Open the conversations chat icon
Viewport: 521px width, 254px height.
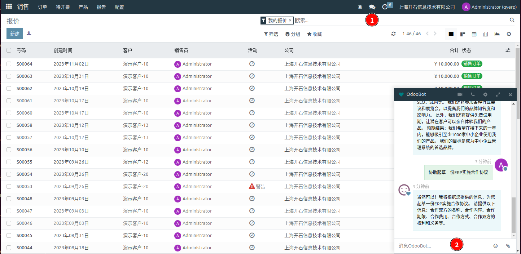click(x=372, y=7)
